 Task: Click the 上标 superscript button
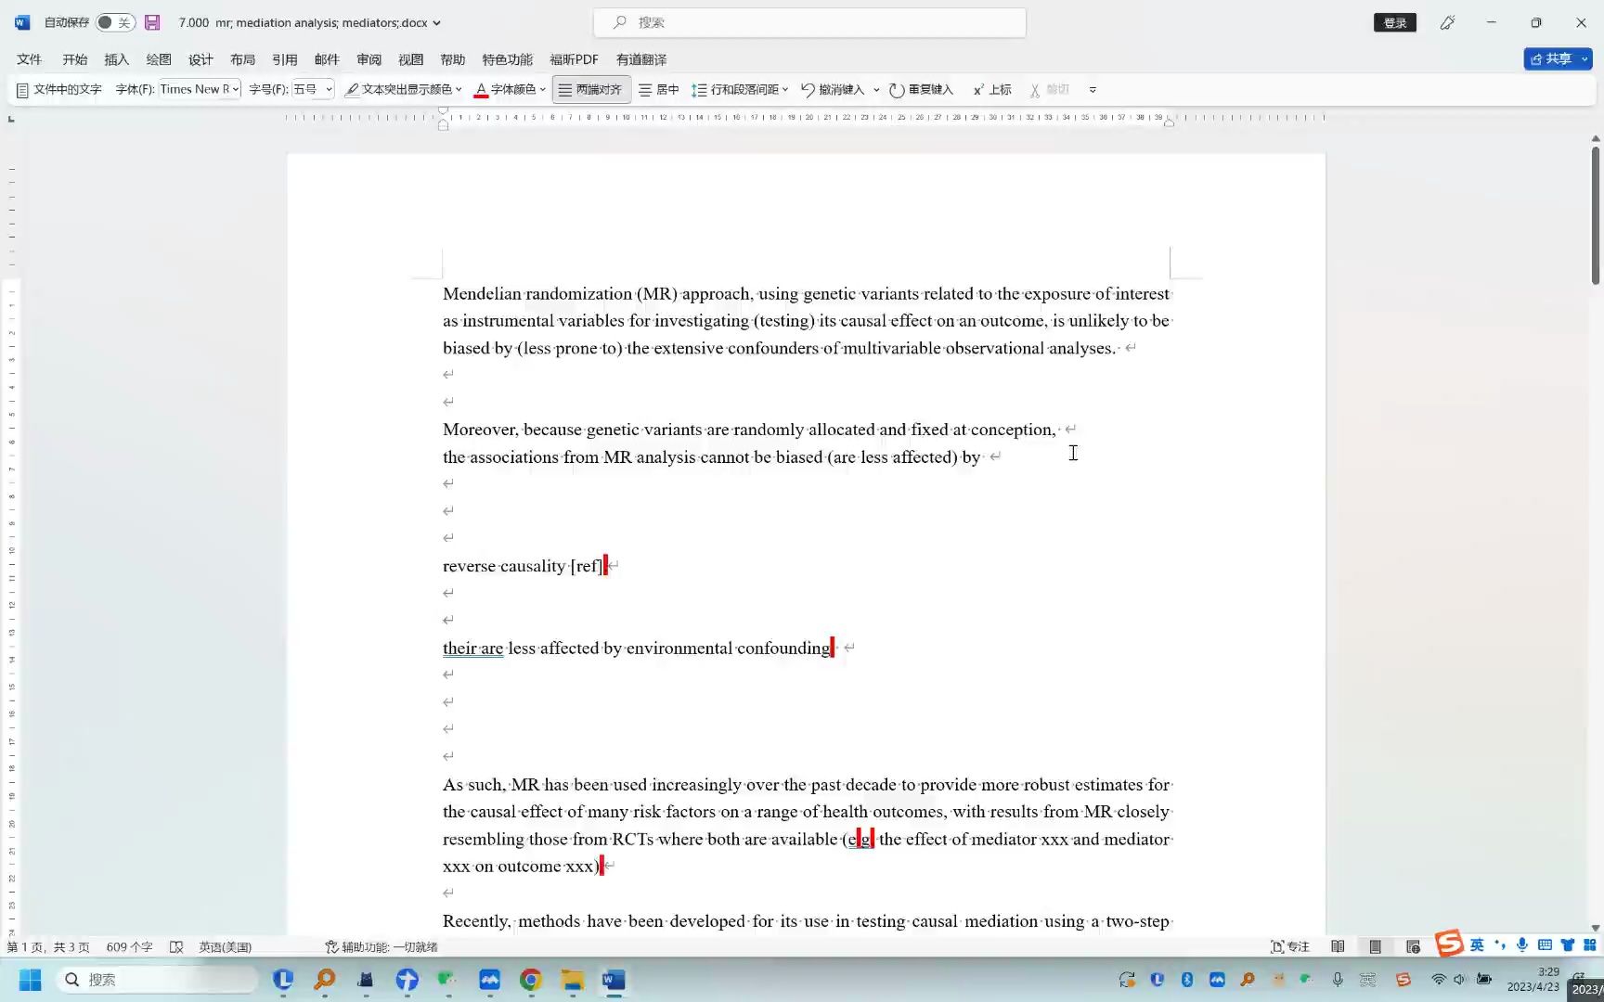tap(992, 90)
